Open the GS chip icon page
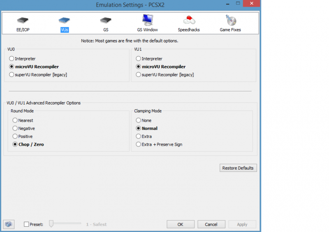 coord(106,21)
